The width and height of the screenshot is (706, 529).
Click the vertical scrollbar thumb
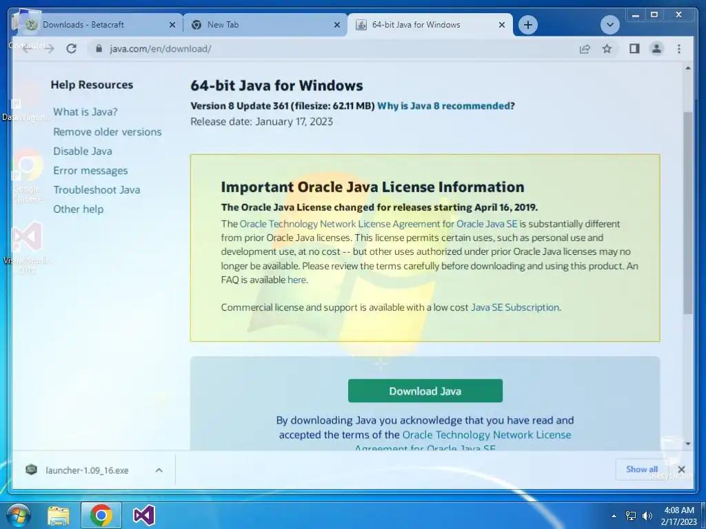(687, 212)
